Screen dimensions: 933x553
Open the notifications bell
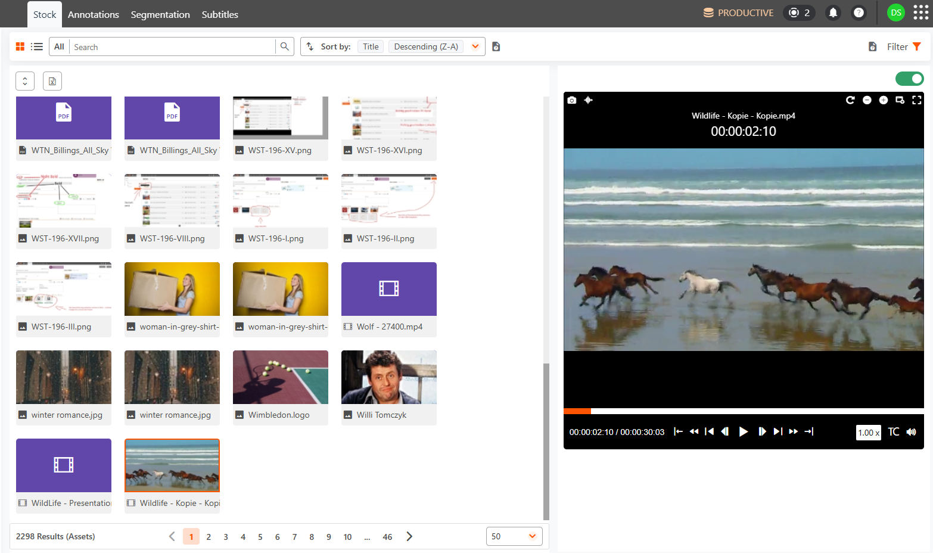point(833,13)
